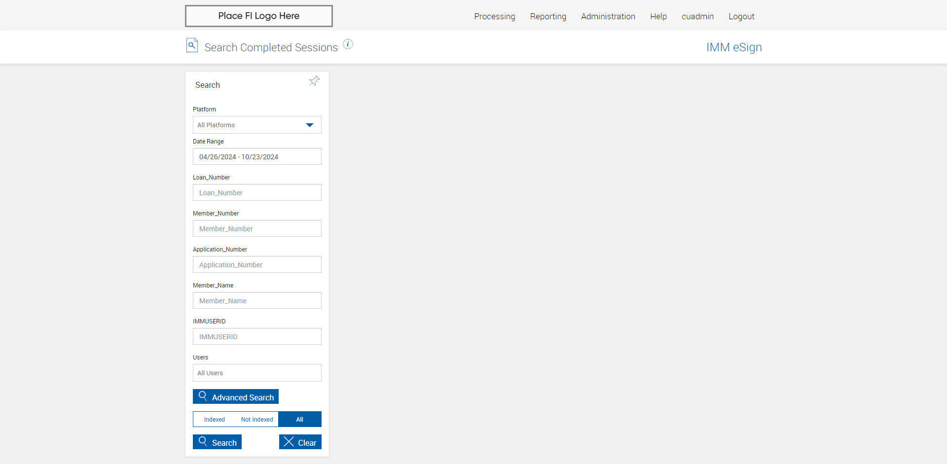Viewport: 947px width, 464px height.
Task: Focus the Loan_Number text field
Action: (x=257, y=193)
